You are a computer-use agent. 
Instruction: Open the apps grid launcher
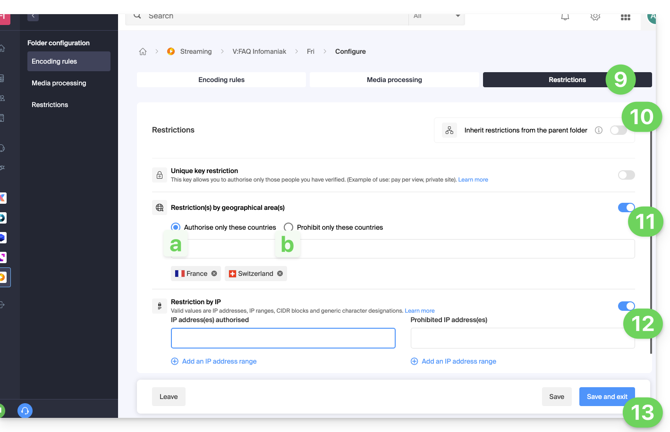click(x=625, y=17)
